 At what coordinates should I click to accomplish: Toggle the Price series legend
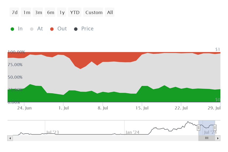(x=84, y=29)
